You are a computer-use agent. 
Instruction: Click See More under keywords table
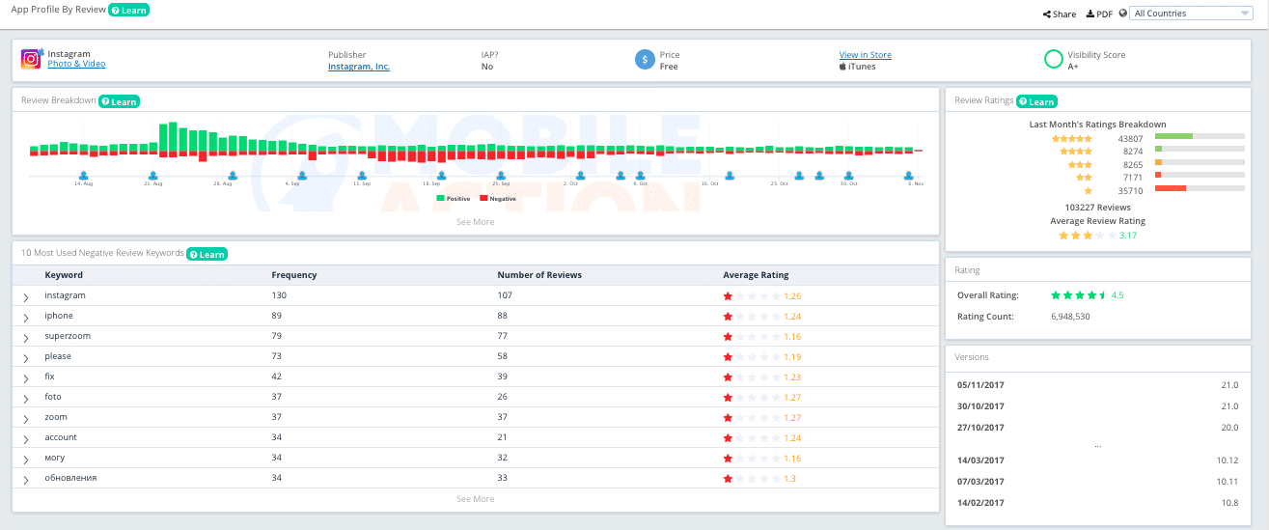click(x=476, y=499)
